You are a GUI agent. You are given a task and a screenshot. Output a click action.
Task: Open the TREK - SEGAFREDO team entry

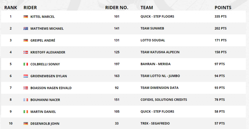pyautogui.click(x=155, y=123)
